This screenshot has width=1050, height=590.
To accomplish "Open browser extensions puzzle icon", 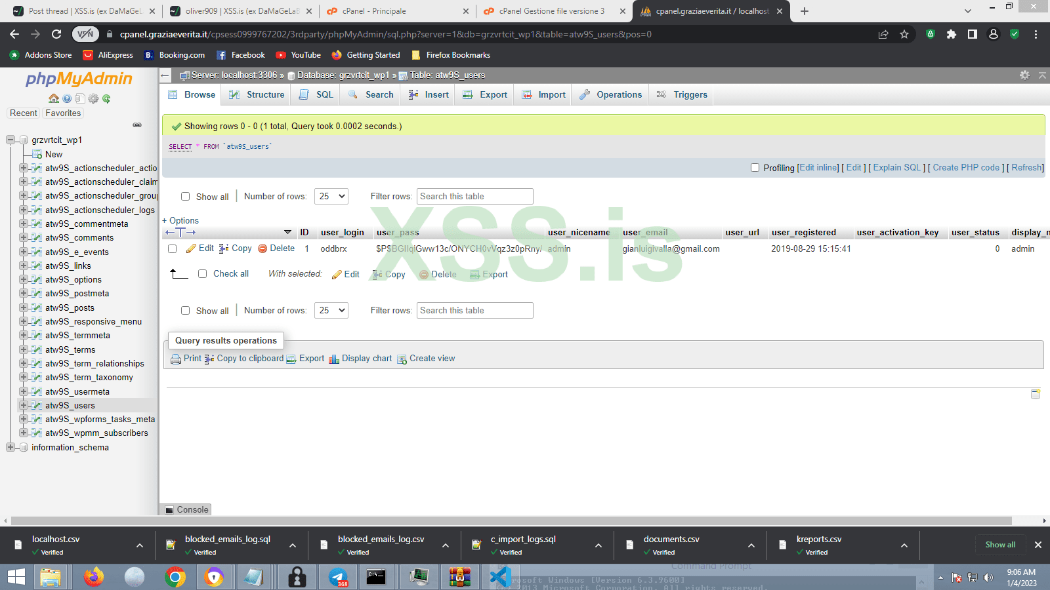I will pyautogui.click(x=951, y=34).
